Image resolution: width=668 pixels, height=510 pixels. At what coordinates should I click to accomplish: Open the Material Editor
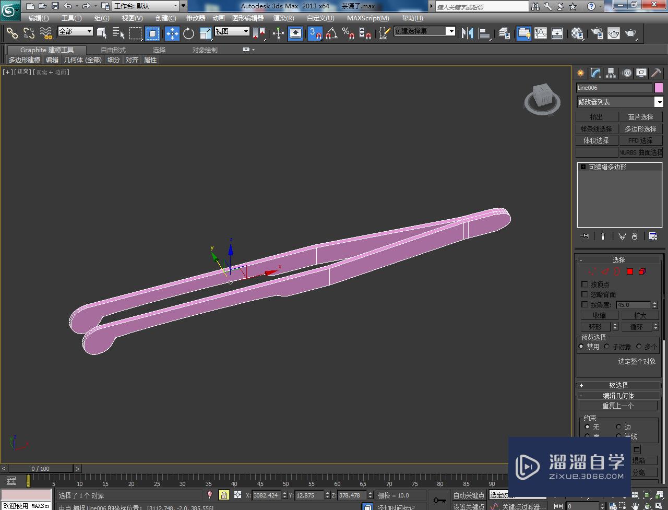pos(577,33)
